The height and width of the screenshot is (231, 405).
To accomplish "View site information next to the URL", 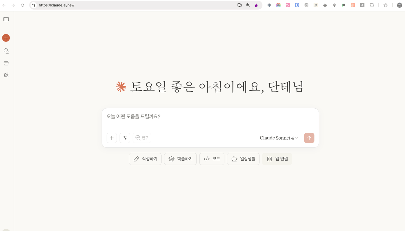I will click(34, 5).
